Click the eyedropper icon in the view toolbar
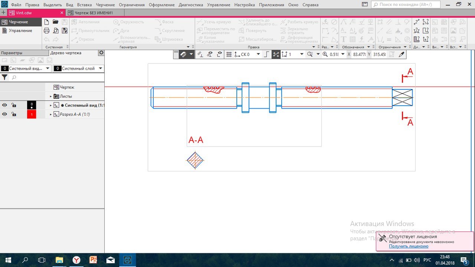The height and width of the screenshot is (267, 475). click(401, 55)
